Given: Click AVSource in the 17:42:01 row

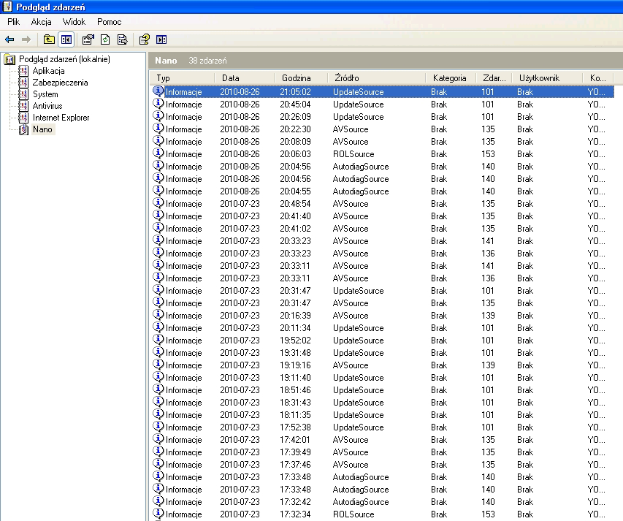Looking at the screenshot, I should tap(351, 440).
